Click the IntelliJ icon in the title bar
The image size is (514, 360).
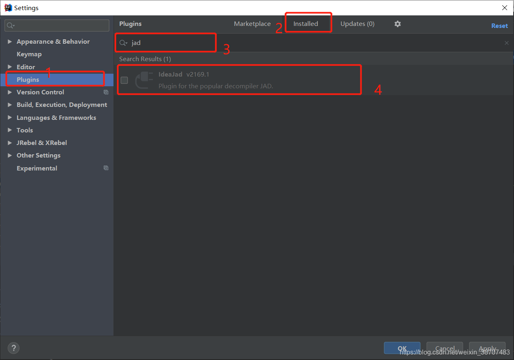[x=8, y=8]
